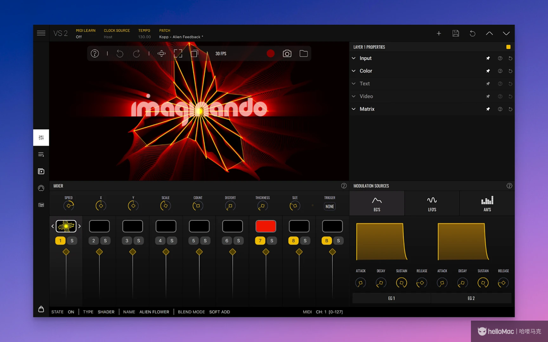
Task: Click the MIDI Learn Off setting
Action: 79,37
